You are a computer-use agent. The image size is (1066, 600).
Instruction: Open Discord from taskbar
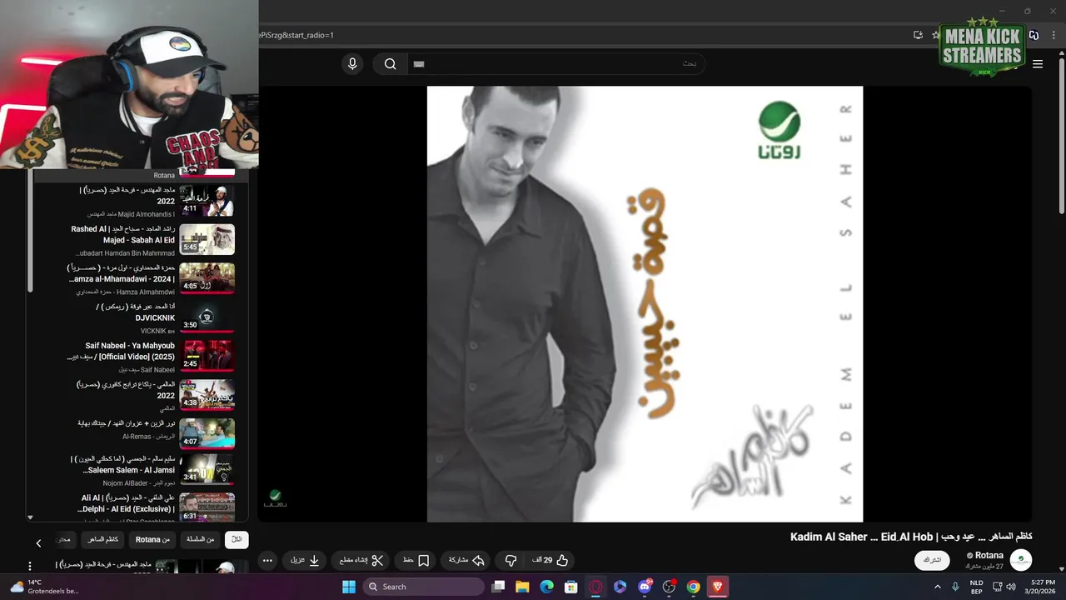pos(645,587)
